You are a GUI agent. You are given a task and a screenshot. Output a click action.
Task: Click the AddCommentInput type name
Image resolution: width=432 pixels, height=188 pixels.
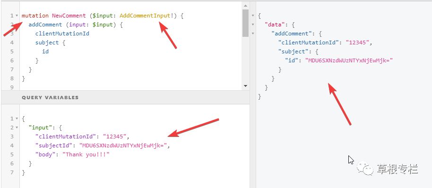click(x=145, y=16)
